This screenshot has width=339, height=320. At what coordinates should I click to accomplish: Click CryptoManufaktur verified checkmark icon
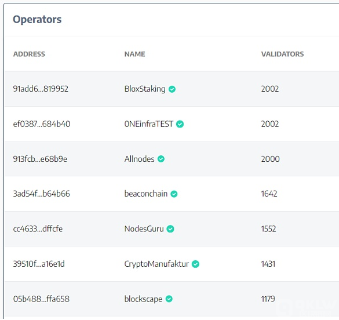195,264
